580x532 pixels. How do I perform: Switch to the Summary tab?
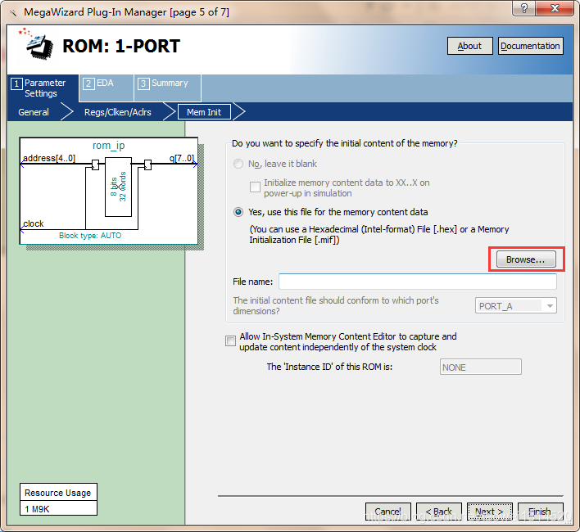(x=168, y=88)
